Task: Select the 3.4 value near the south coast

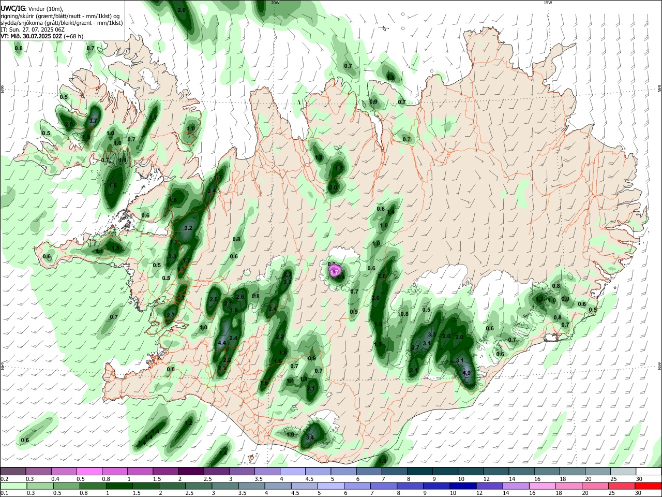Action: click(x=310, y=437)
